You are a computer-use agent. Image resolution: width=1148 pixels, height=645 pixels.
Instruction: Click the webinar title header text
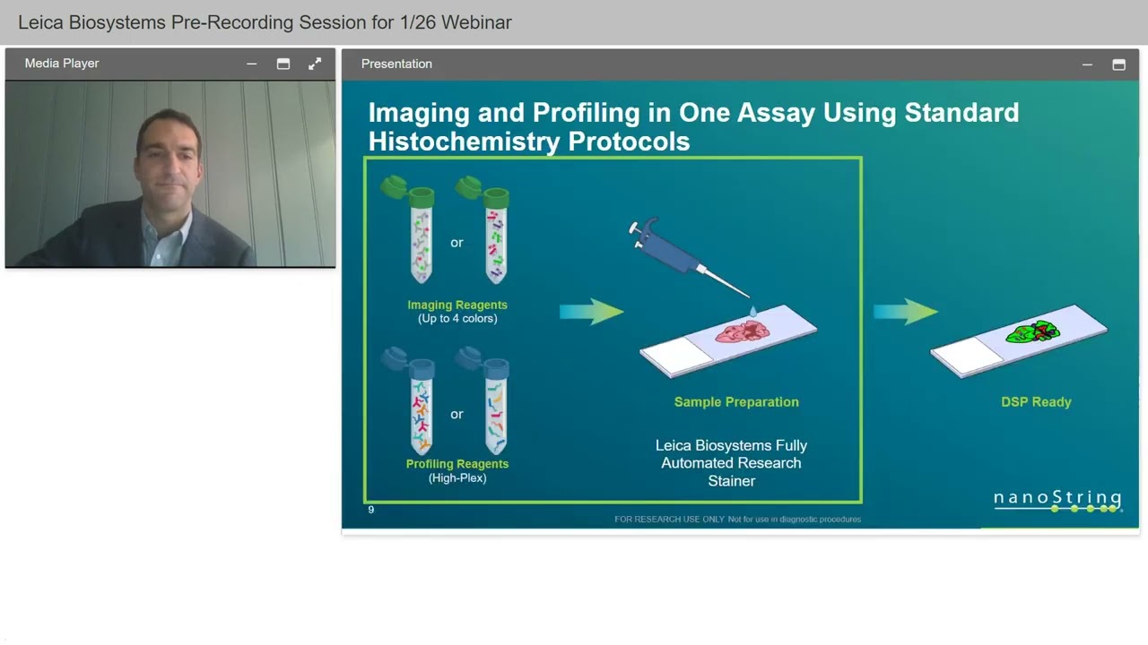pyautogui.click(x=265, y=22)
